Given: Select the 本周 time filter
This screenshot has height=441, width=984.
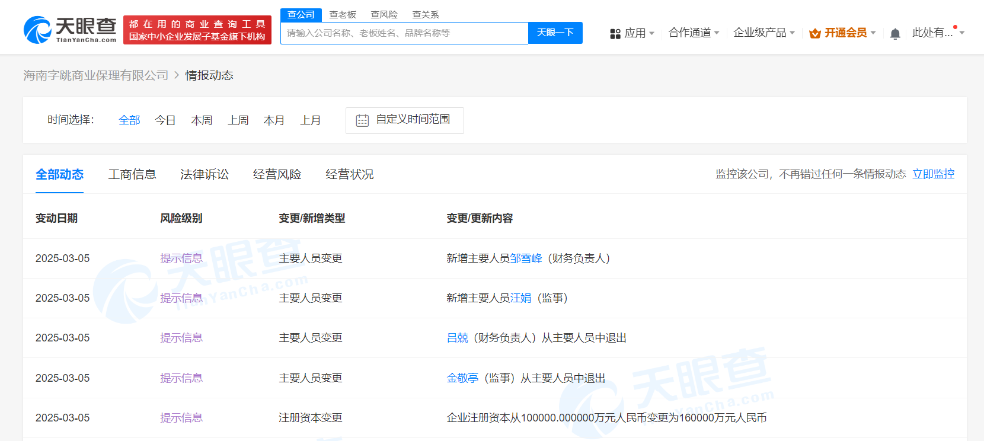Looking at the screenshot, I should [x=202, y=120].
